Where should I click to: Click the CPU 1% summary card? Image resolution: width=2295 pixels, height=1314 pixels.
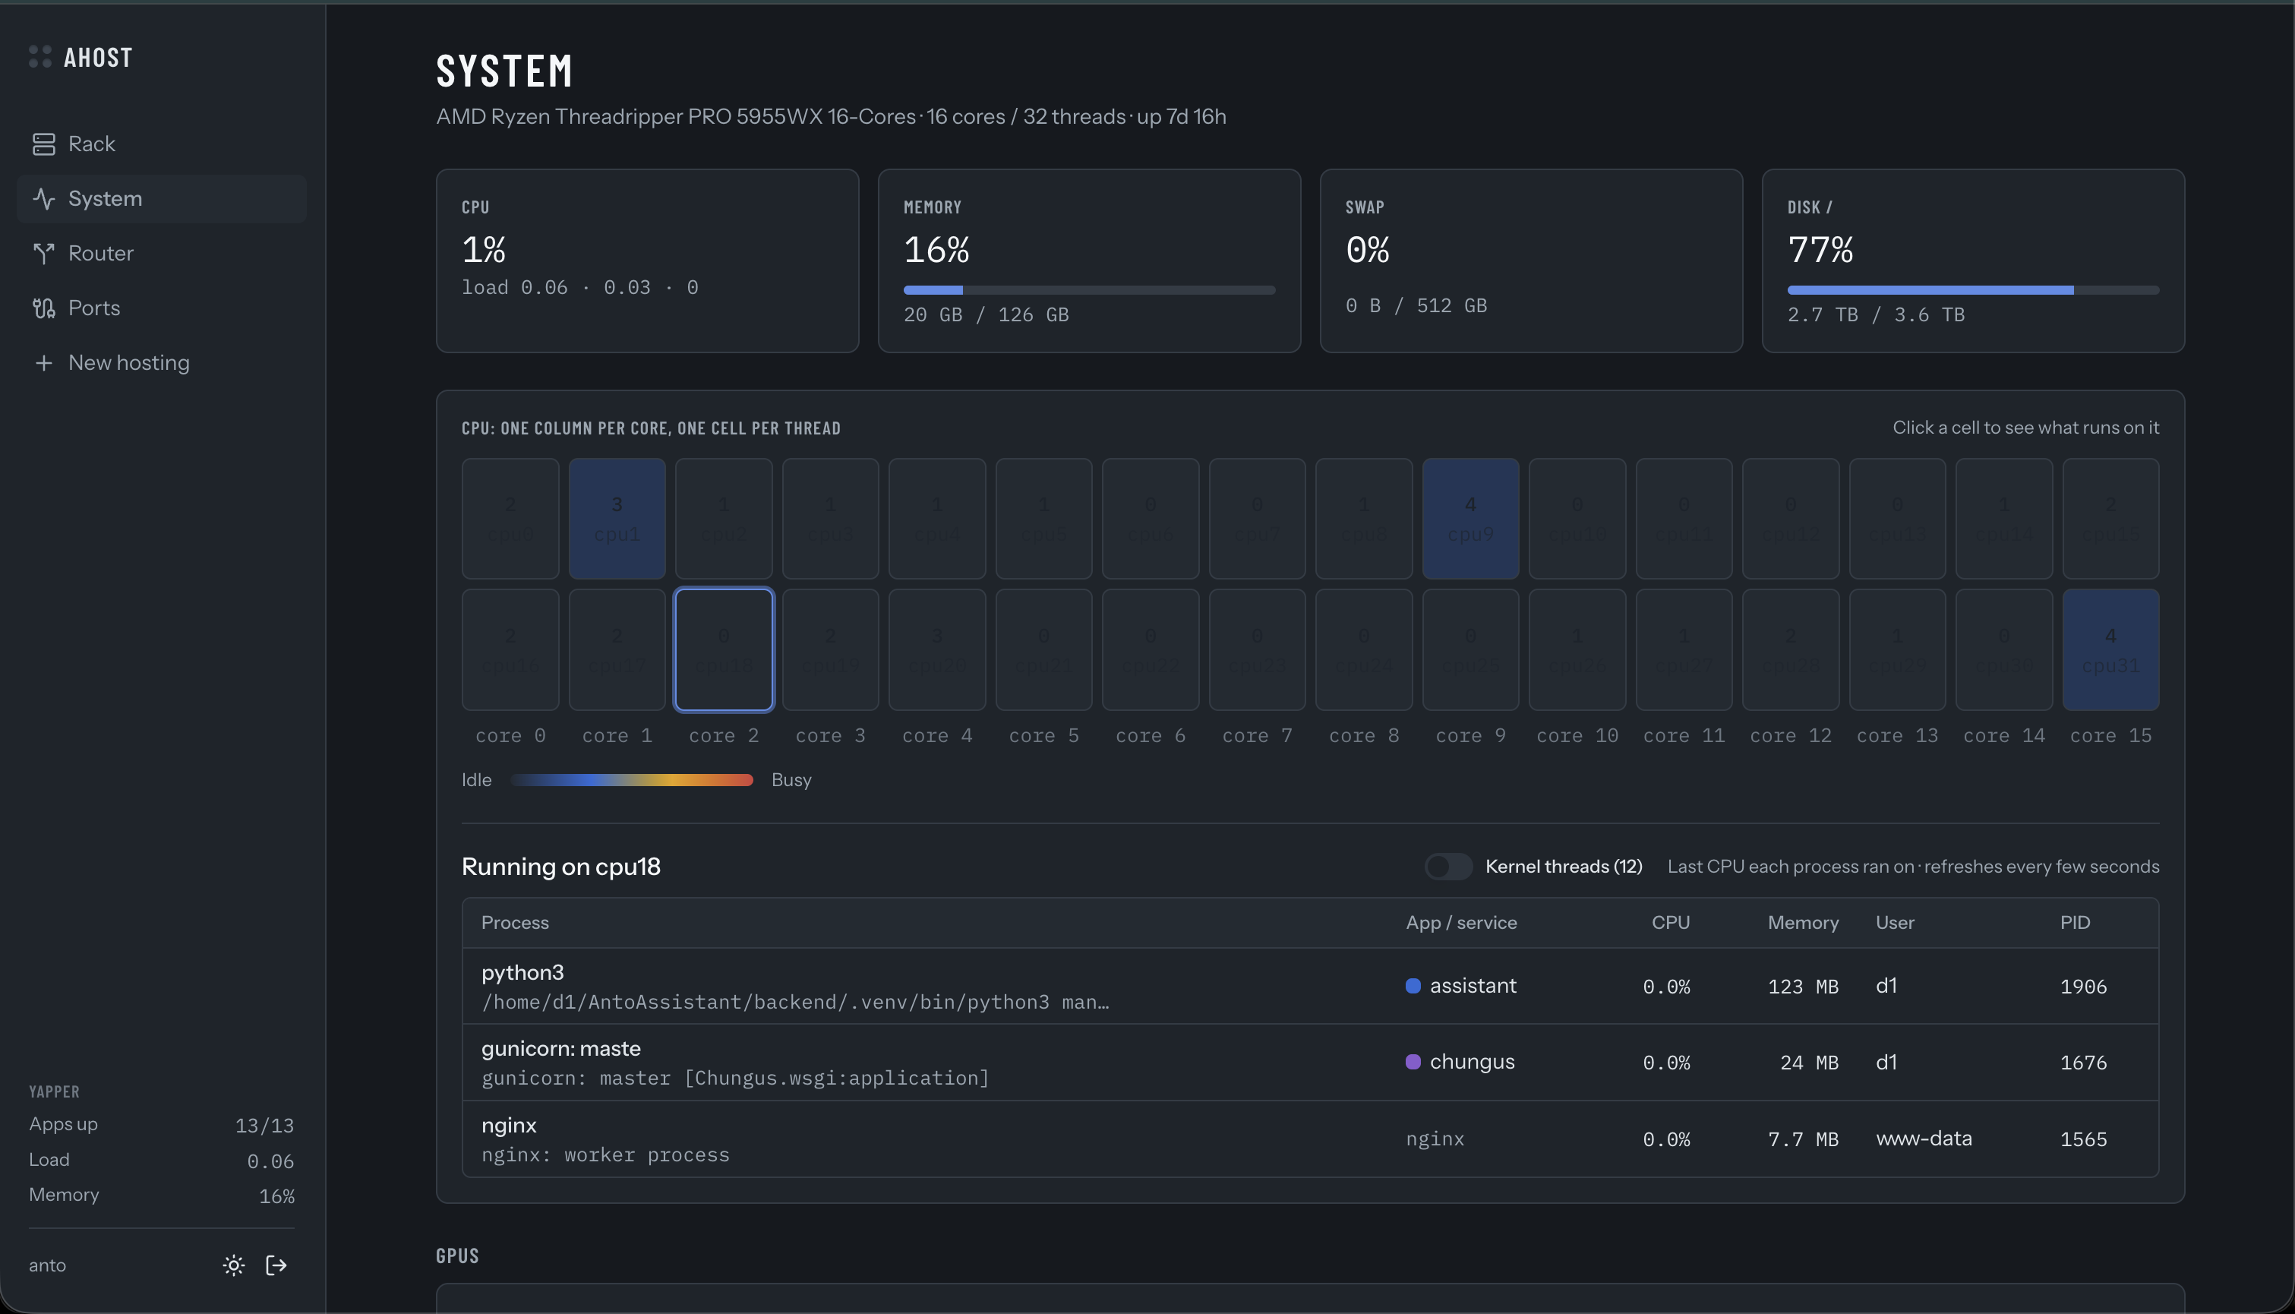pos(647,261)
